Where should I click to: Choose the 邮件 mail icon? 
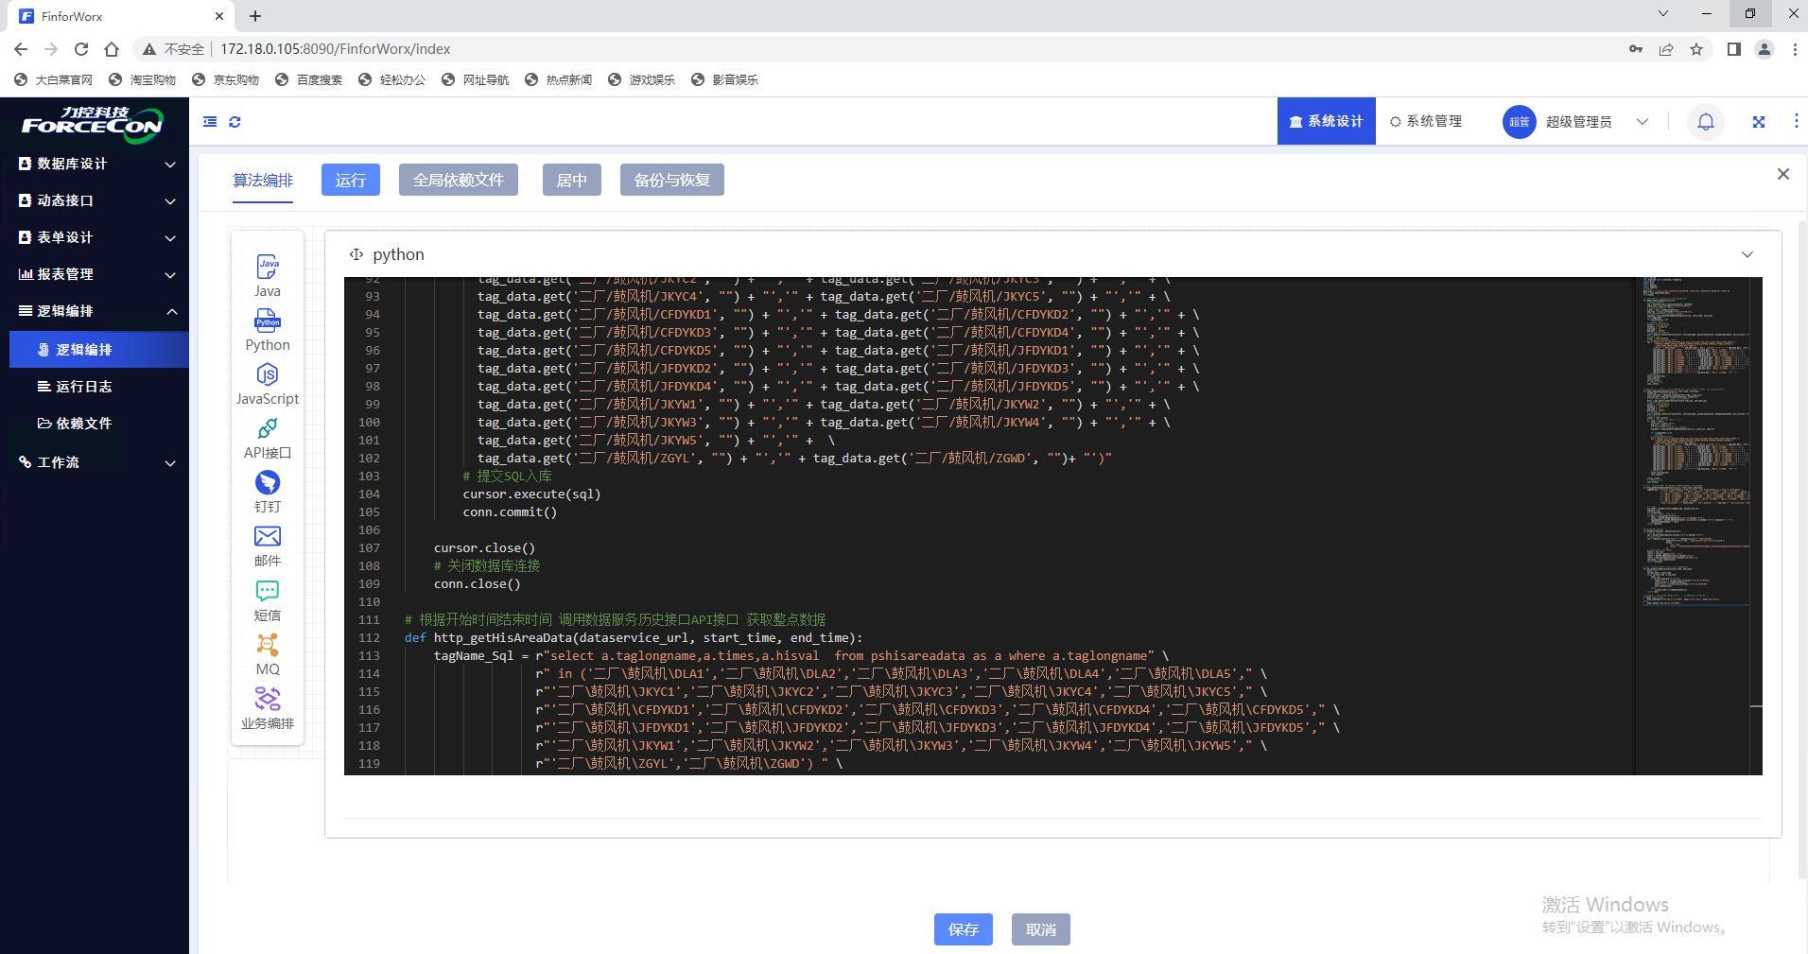click(268, 537)
